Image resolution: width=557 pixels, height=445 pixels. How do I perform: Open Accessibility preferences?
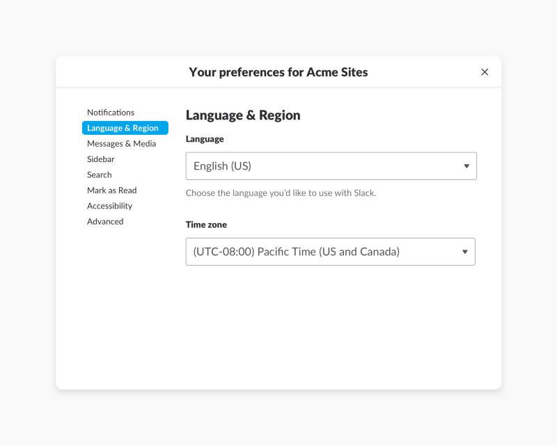click(110, 206)
